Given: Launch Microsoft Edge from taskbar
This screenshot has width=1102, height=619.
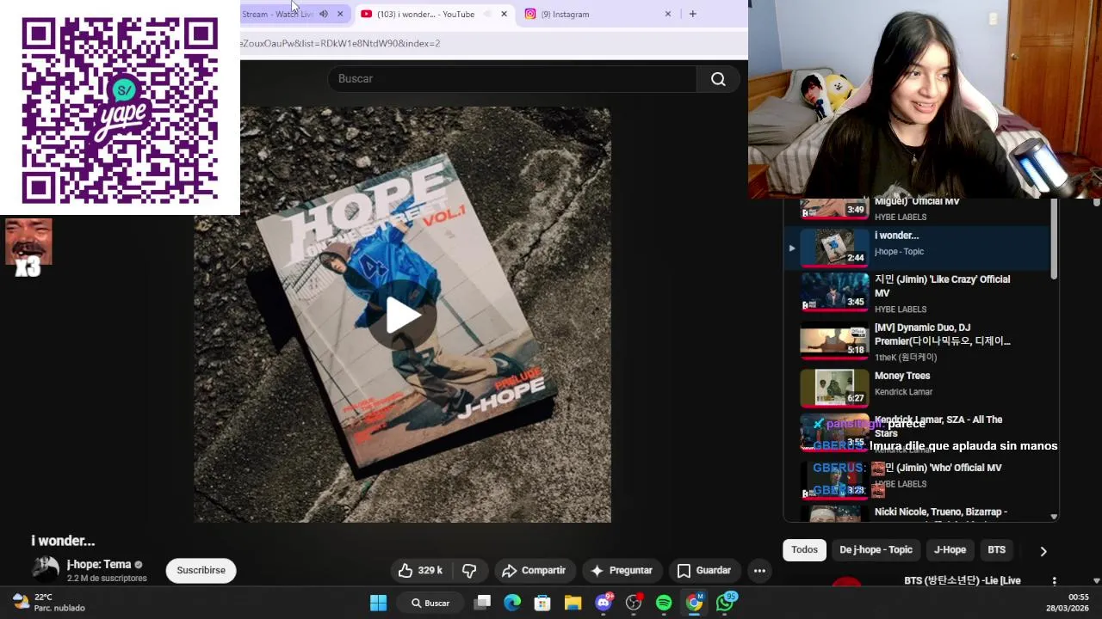Looking at the screenshot, I should (x=512, y=603).
